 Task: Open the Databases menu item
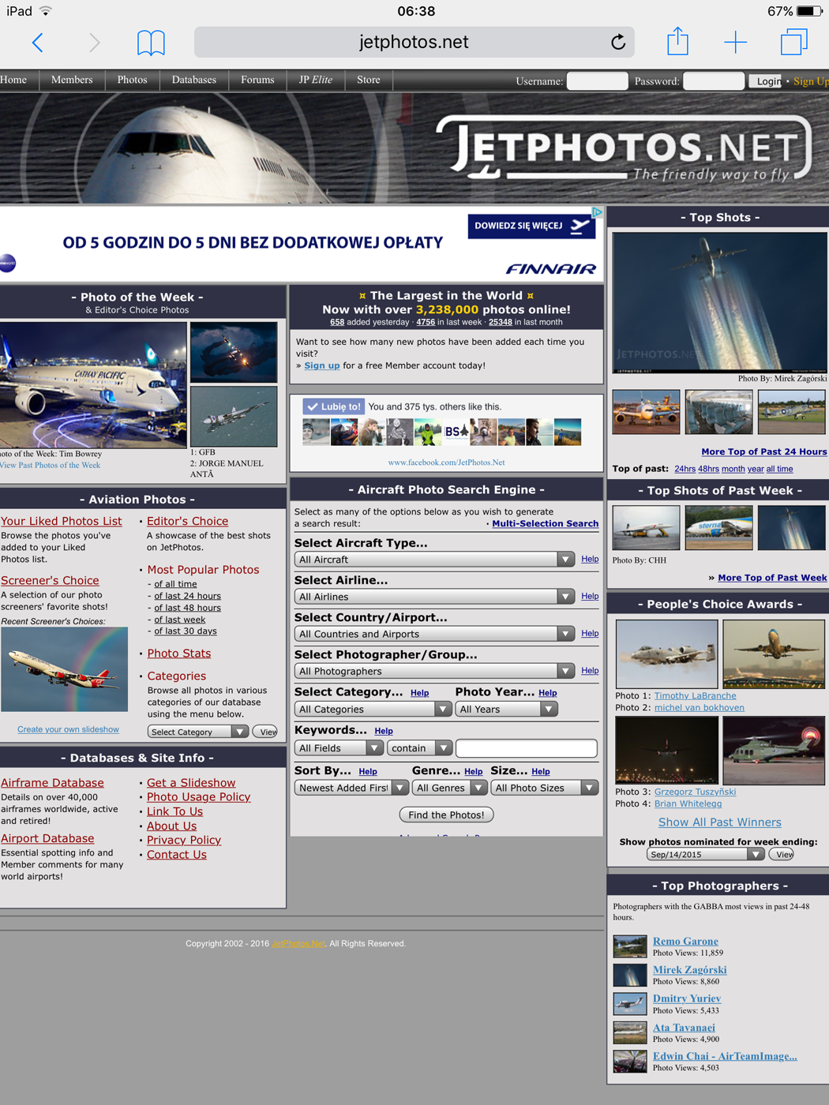(x=194, y=80)
